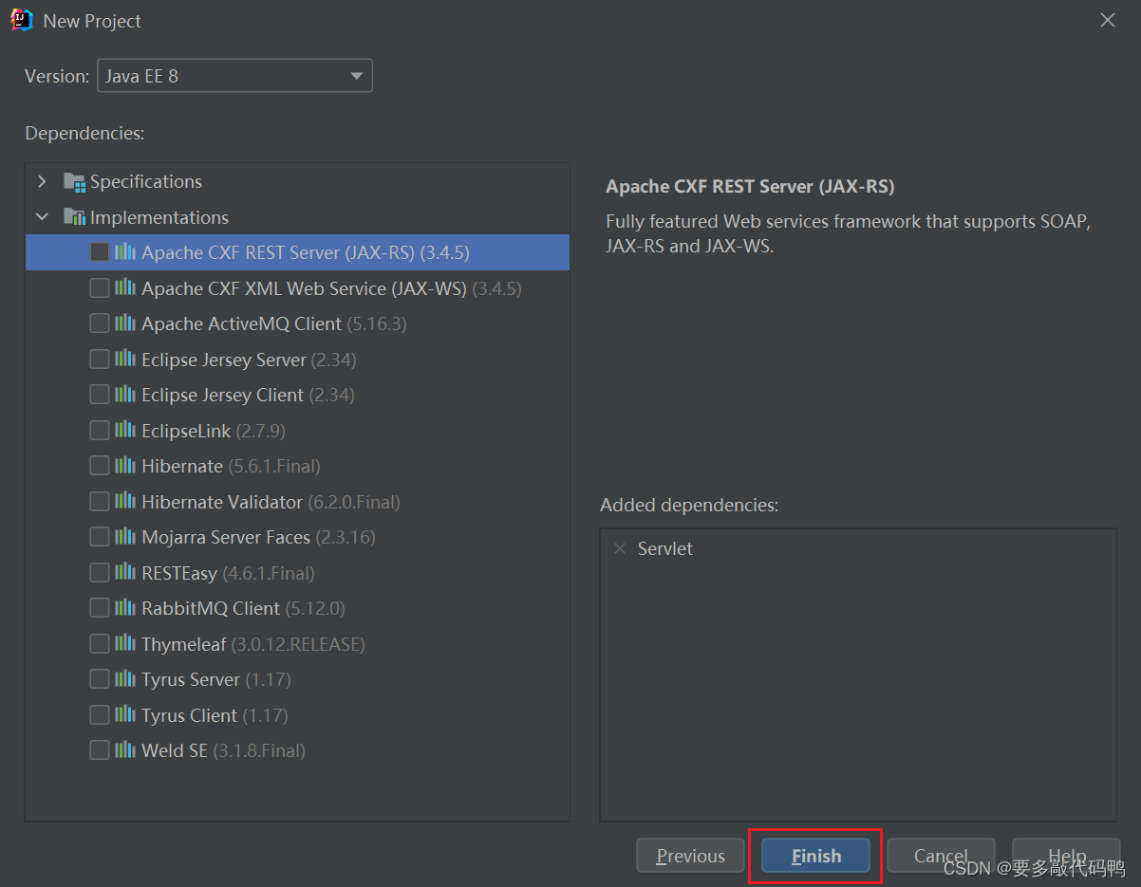This screenshot has height=887, width=1141.
Task: Check the Thymeleaf dependency box
Action: point(100,643)
